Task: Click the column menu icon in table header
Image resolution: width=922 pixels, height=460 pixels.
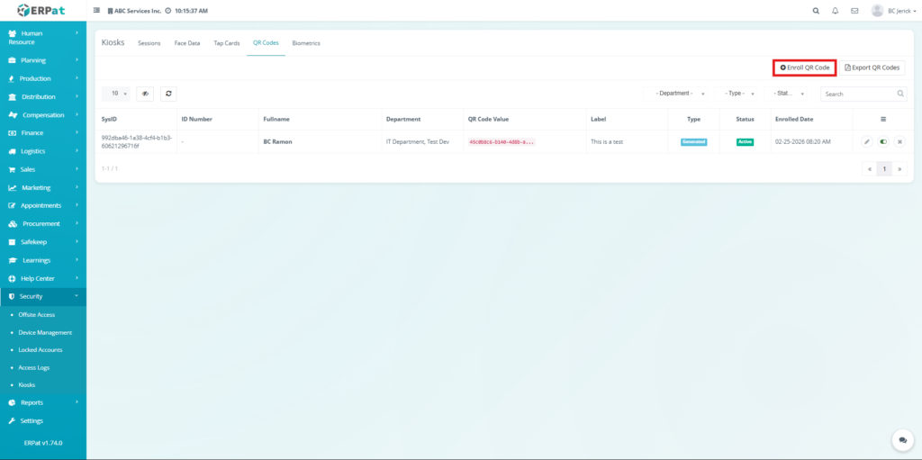Action: (x=882, y=119)
